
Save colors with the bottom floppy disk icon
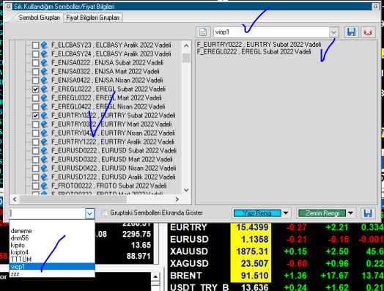368,213
